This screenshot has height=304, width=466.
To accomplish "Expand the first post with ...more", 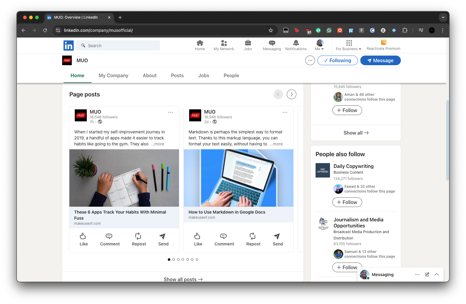I will pyautogui.click(x=157, y=144).
